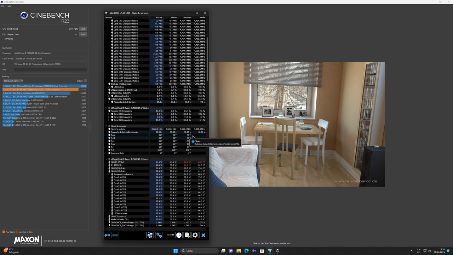The image size is (453, 255).
Task: Expand Core C0 Occupazione row
Action: tap(109, 114)
